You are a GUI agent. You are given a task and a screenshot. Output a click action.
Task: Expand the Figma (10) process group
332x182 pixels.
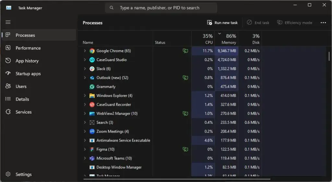(x=85, y=149)
